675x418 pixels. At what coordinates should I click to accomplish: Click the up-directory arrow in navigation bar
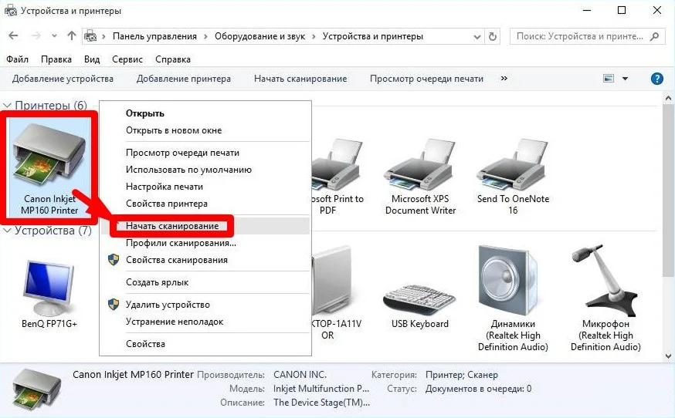point(72,36)
